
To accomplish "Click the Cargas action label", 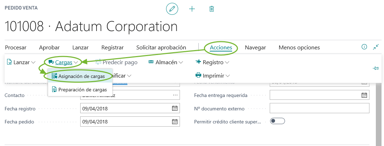I will (x=64, y=62).
